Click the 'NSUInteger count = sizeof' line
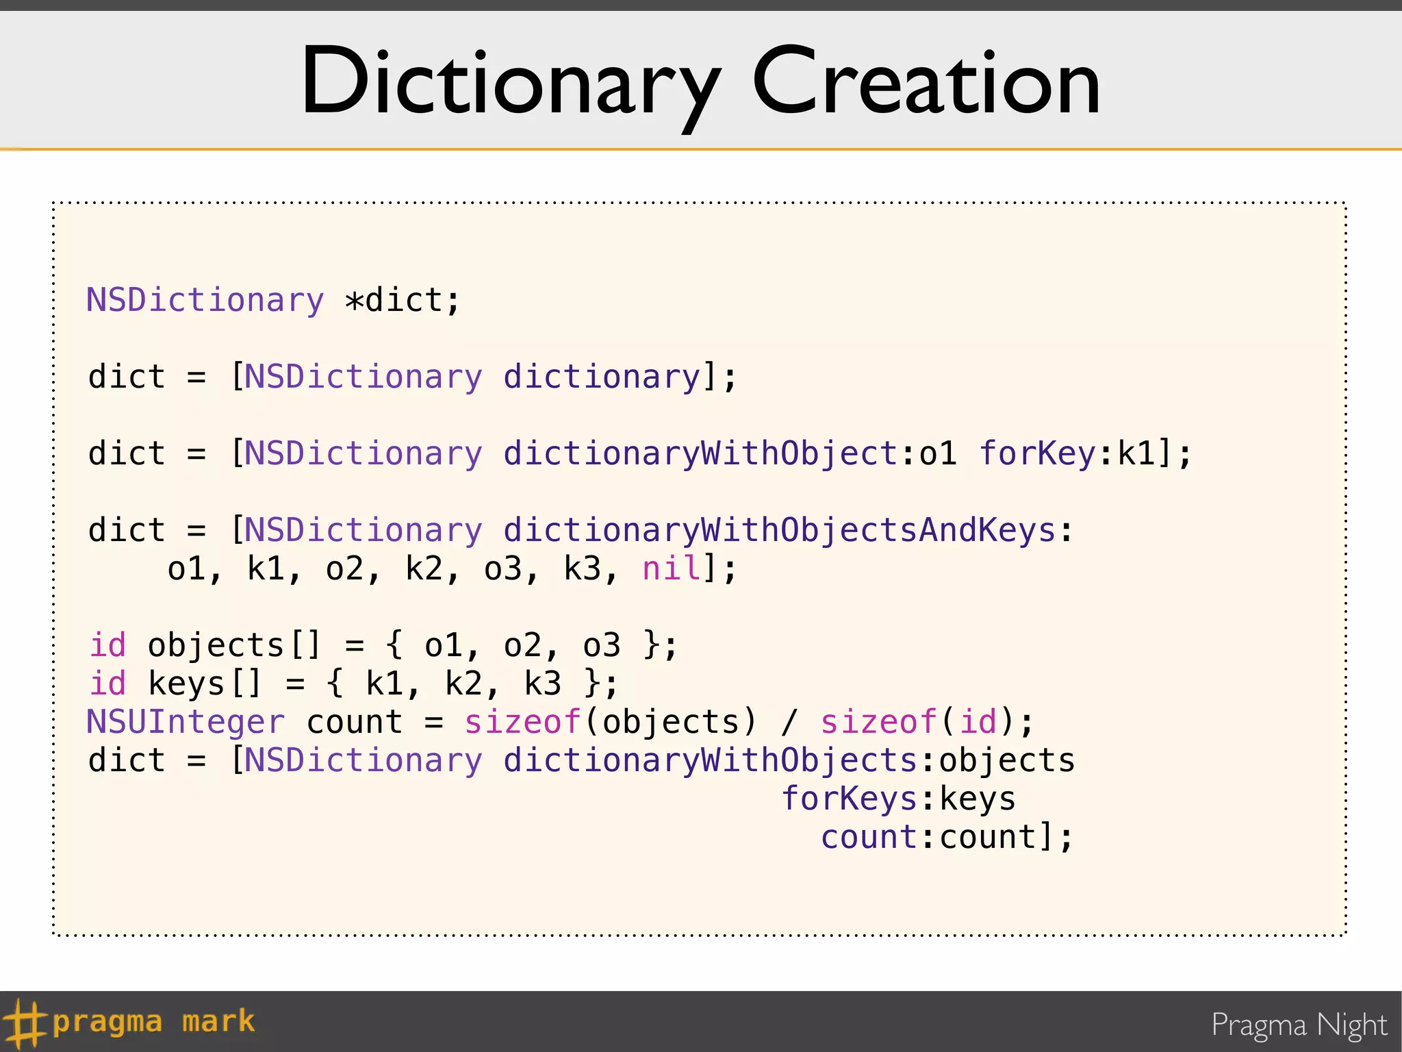Image resolution: width=1402 pixels, height=1052 pixels. 560,722
